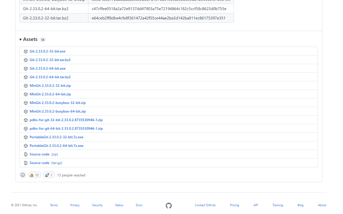343x214 pixels.
Task: Click package icon beside pdbs-for-git-32-bit zip
Action: pos(26,120)
